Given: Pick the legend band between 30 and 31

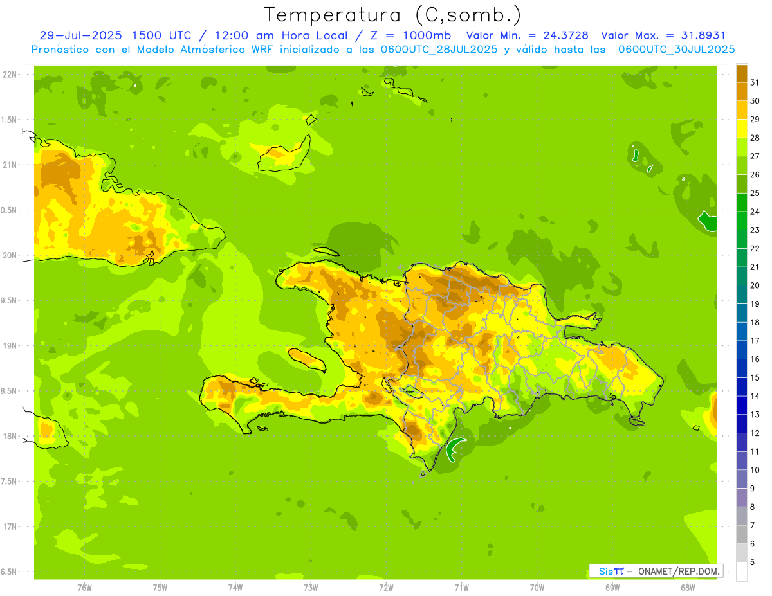Looking at the screenshot, I should click(742, 91).
